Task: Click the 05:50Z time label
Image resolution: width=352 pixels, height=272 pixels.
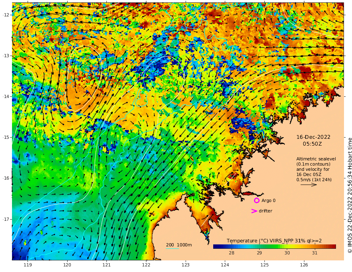Action: 312,144
